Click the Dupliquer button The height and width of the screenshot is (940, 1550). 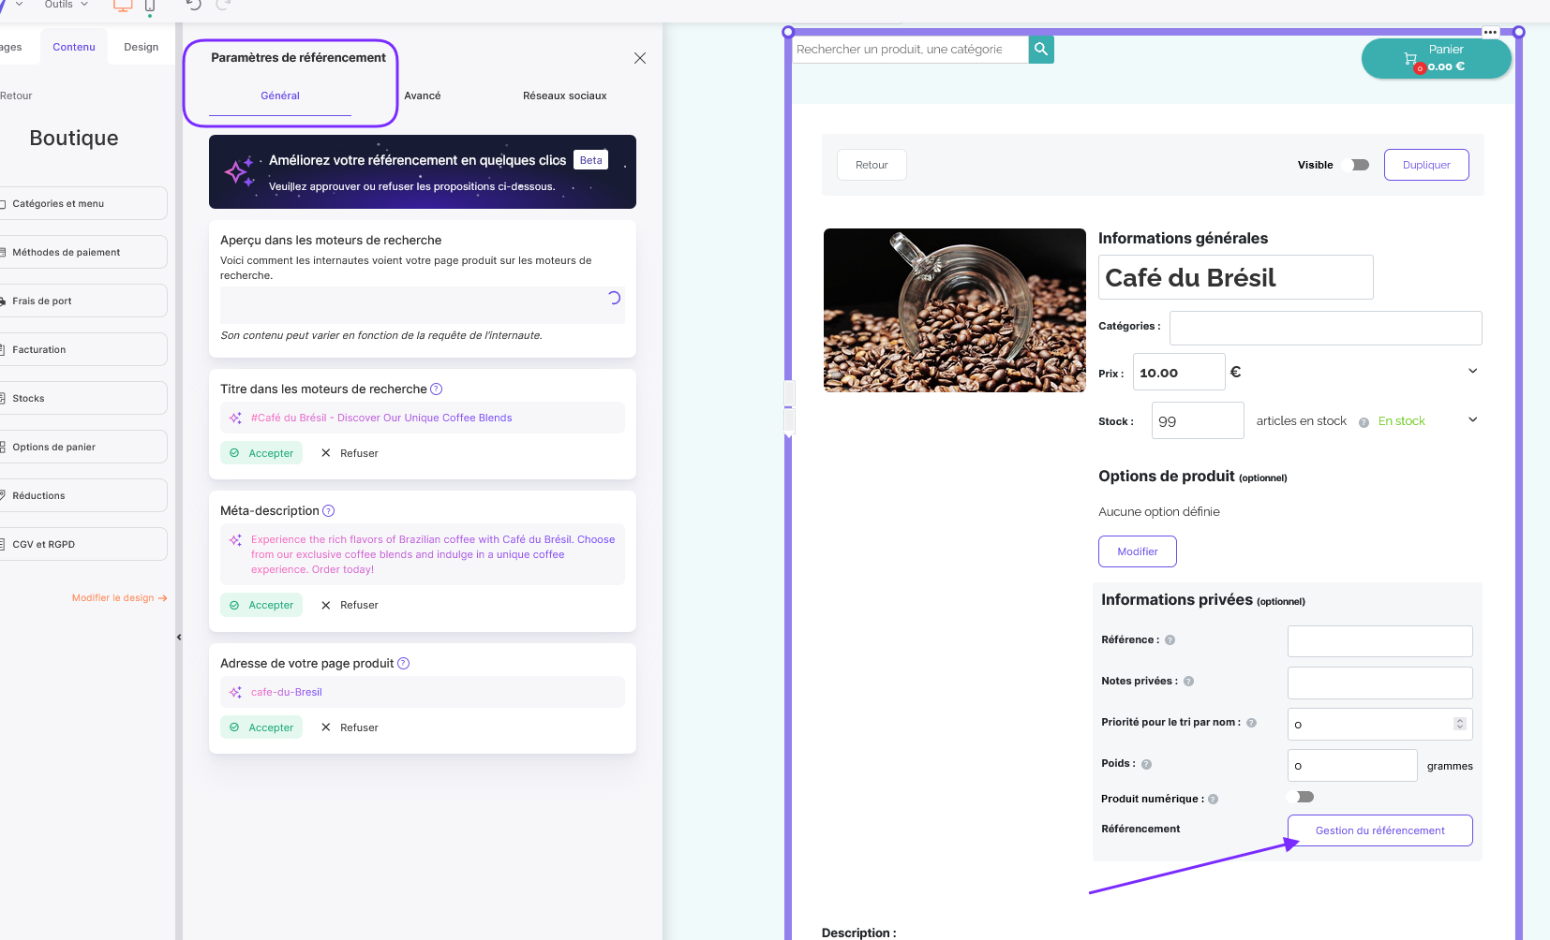(1426, 165)
